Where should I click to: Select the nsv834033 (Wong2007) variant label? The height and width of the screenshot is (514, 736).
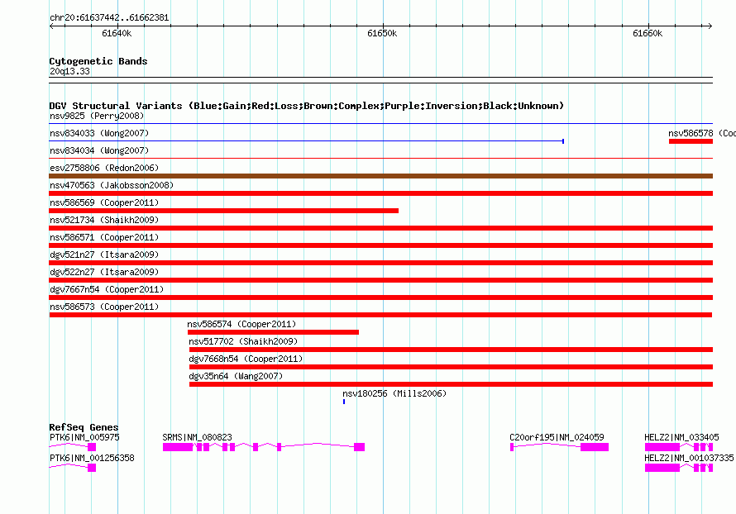99,133
